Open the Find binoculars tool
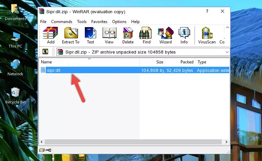Screen dimensions: 262x161 (x=147, y=35)
